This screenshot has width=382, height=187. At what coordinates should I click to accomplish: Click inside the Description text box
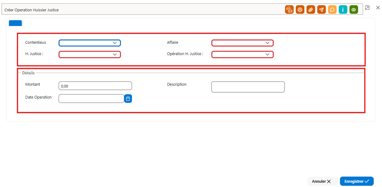248,87
